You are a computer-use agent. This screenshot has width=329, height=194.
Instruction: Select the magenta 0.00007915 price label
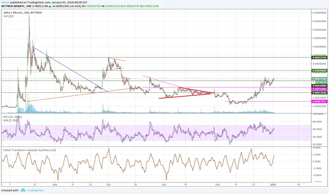coord(319,102)
